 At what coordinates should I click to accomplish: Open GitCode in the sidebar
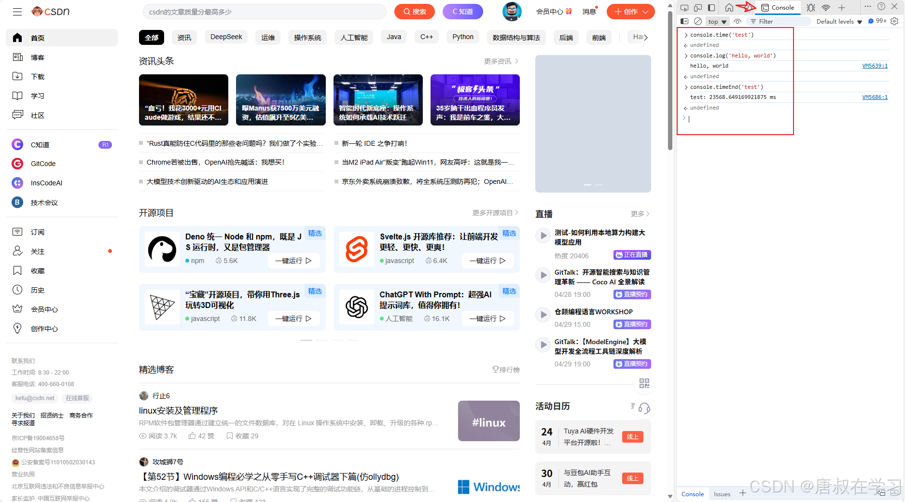click(61, 164)
